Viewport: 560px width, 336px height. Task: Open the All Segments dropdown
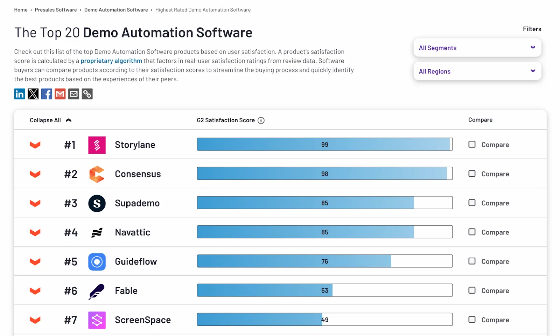[x=477, y=48]
